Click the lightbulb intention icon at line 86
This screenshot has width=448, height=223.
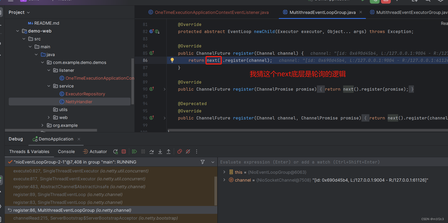(x=172, y=60)
